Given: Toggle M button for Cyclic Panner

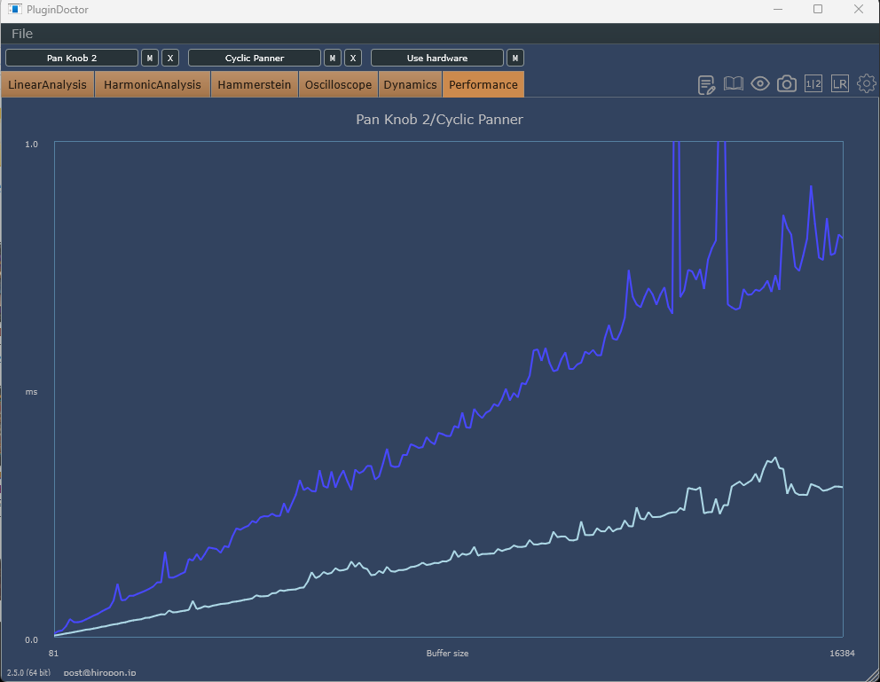Looking at the screenshot, I should [333, 58].
